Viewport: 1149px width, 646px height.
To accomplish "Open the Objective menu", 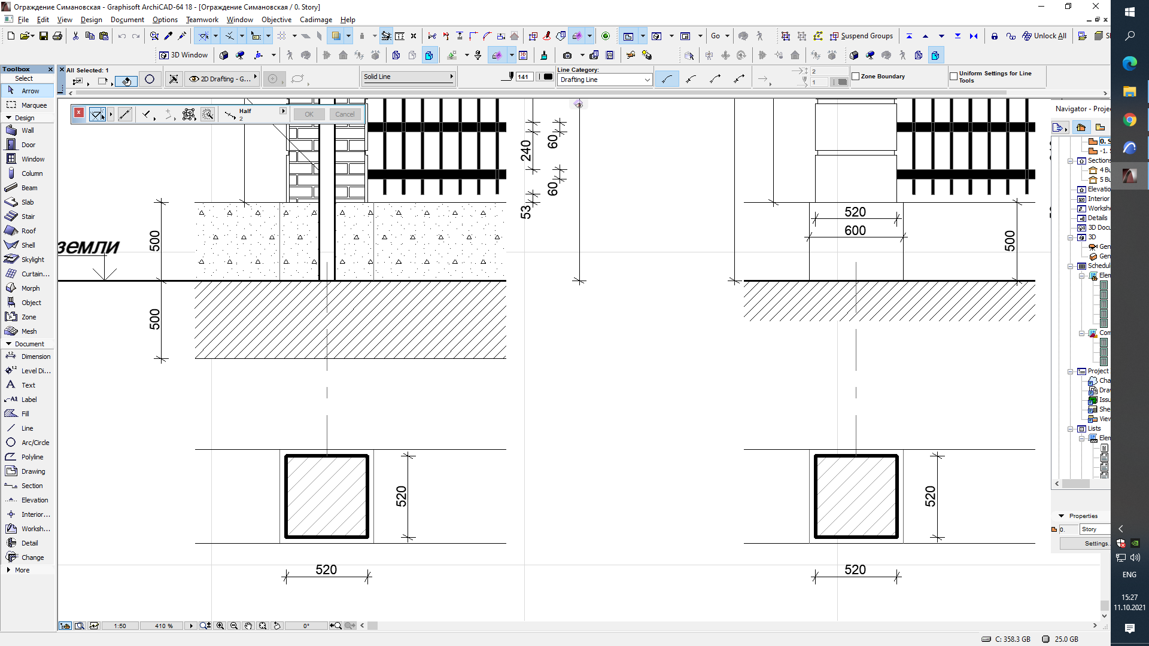I will click(x=276, y=20).
